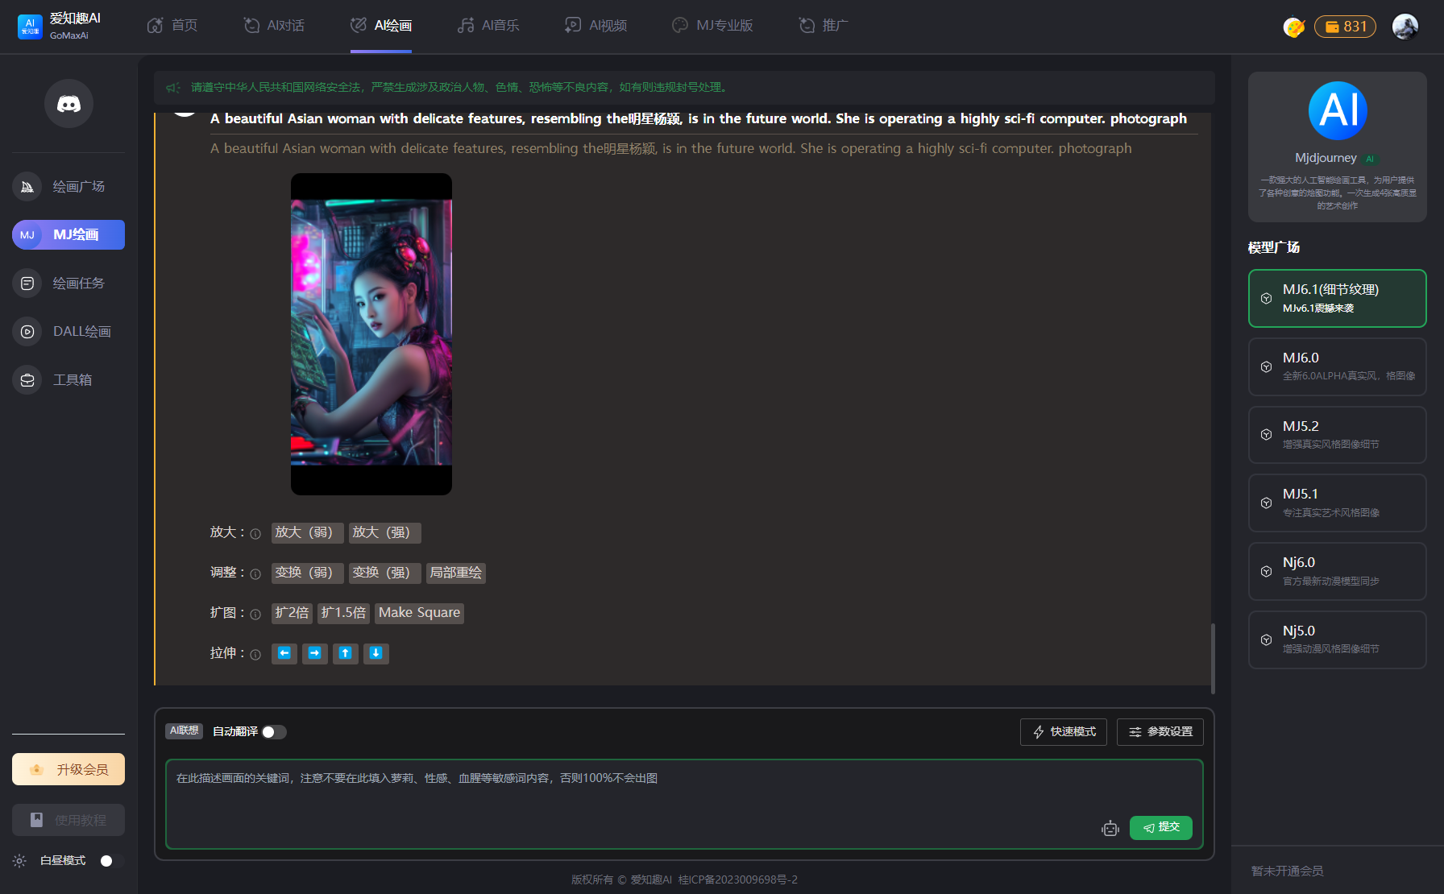Switch to the AI音乐 tab

(x=488, y=26)
